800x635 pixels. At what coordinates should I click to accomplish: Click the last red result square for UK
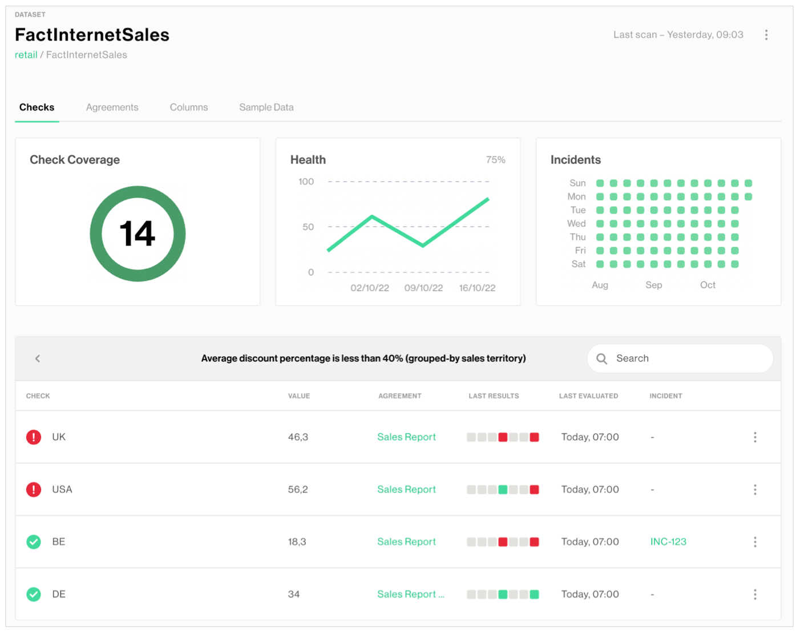coord(534,437)
